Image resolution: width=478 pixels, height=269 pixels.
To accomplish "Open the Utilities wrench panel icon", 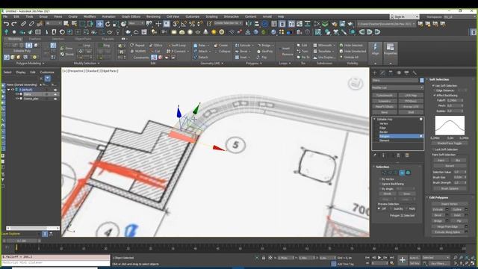I will pyautogui.click(x=415, y=72).
